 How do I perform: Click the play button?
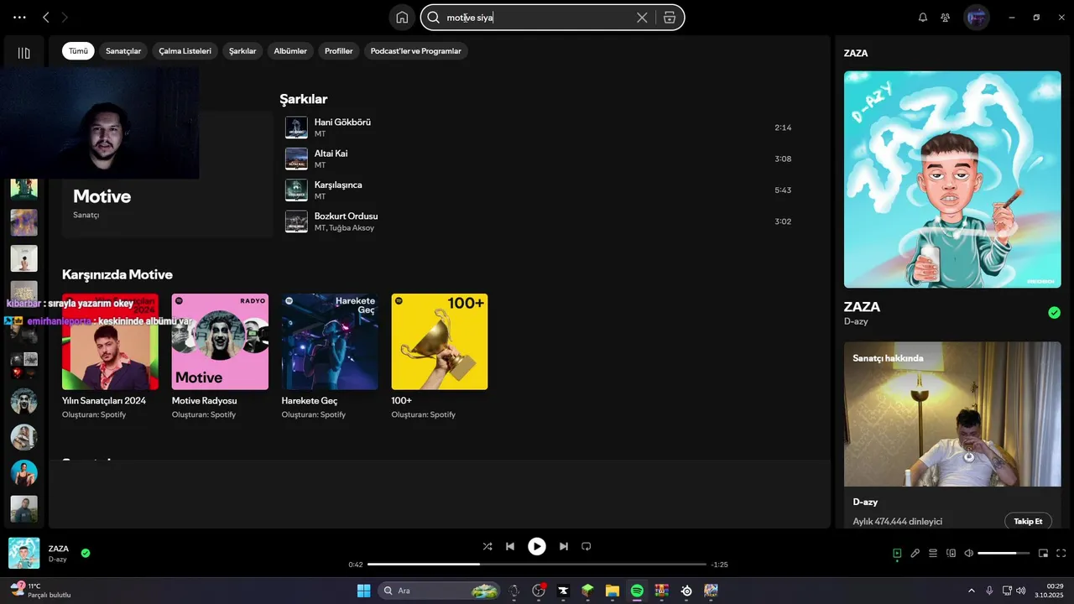[x=537, y=546]
